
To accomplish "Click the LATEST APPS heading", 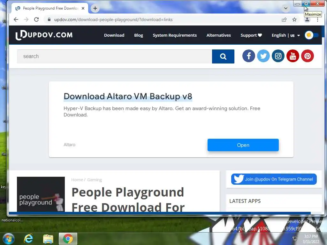I will [245, 201].
